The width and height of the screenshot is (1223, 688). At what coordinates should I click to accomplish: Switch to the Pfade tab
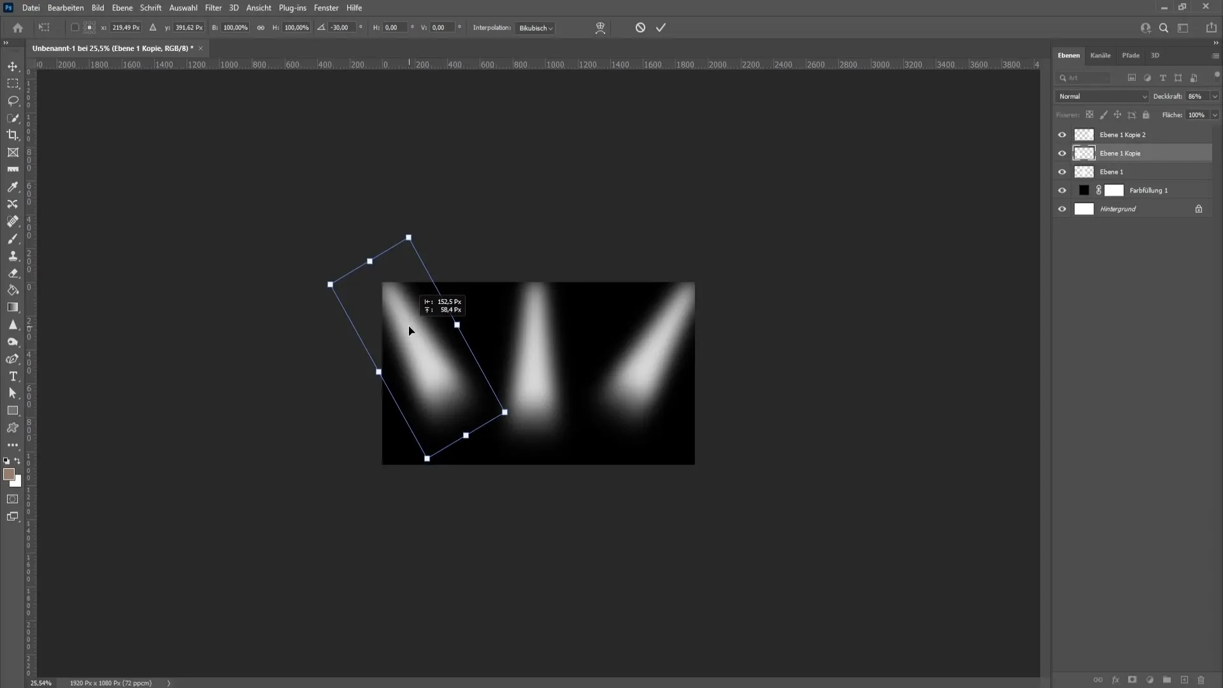[x=1131, y=55]
